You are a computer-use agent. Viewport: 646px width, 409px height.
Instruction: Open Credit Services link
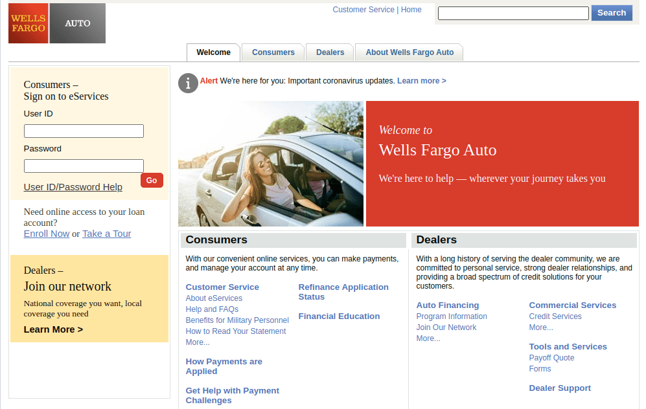(555, 316)
